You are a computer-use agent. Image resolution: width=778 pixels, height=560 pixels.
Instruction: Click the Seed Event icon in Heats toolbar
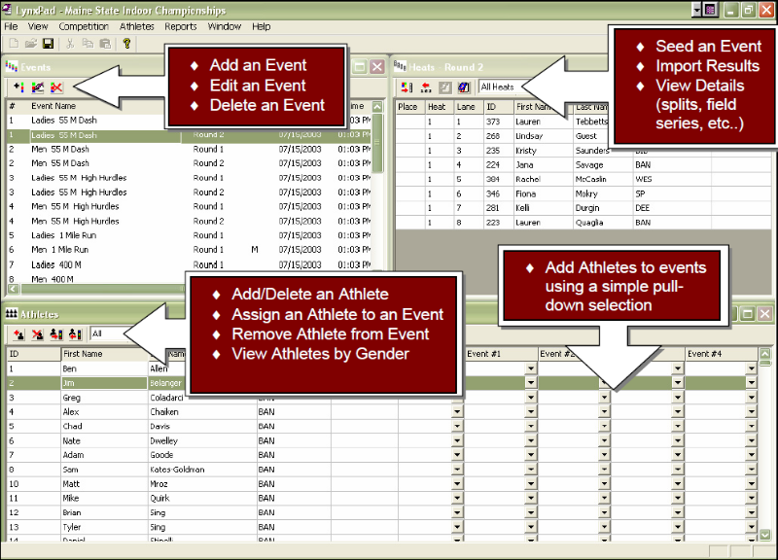[407, 87]
